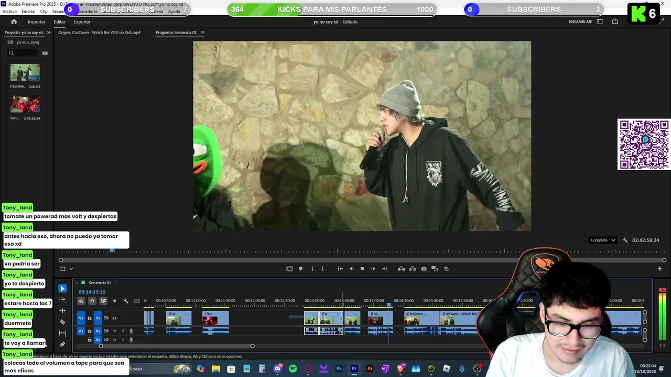This screenshot has height=377, width=671.
Task: Go to Out point in Program monitor
Action: point(384,269)
